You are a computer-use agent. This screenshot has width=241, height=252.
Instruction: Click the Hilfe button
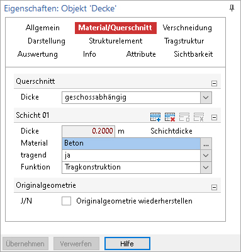pos(127,244)
